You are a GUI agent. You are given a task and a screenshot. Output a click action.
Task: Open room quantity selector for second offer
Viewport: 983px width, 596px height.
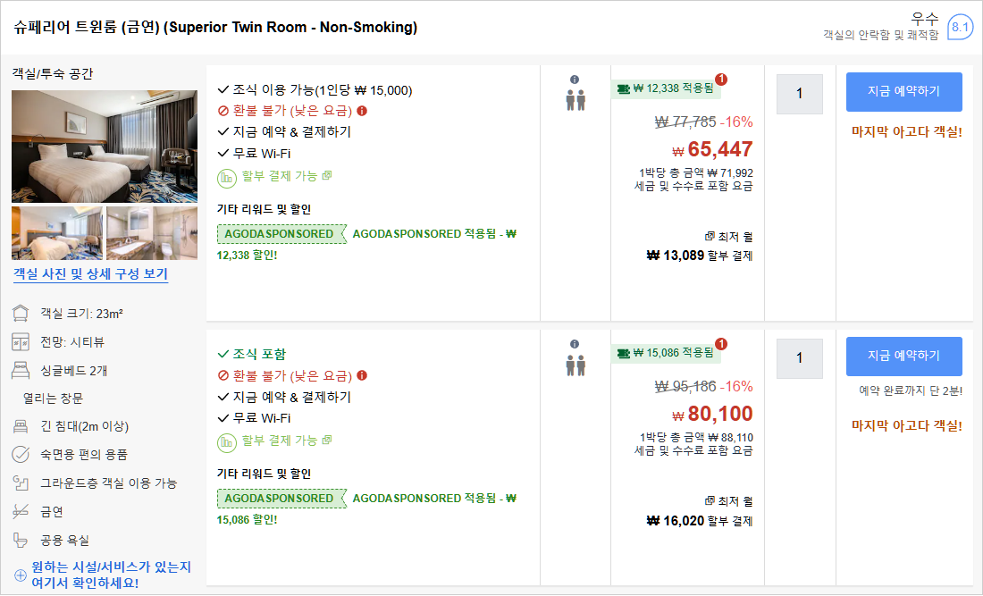(799, 358)
